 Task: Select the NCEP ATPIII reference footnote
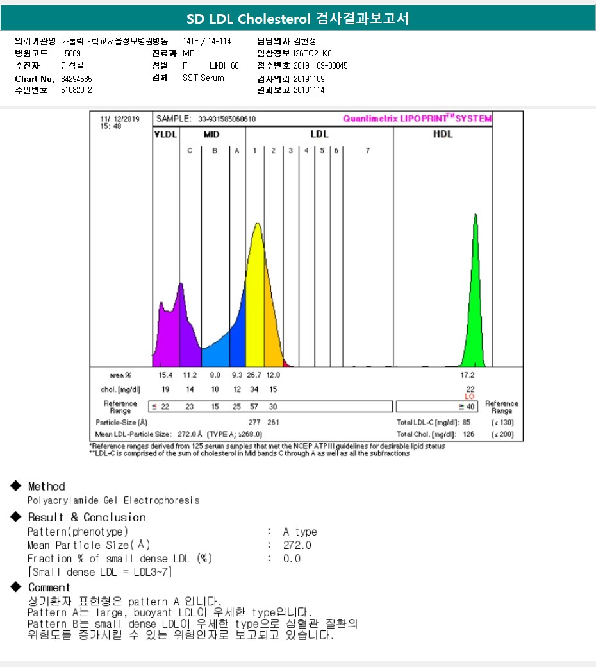click(x=267, y=446)
